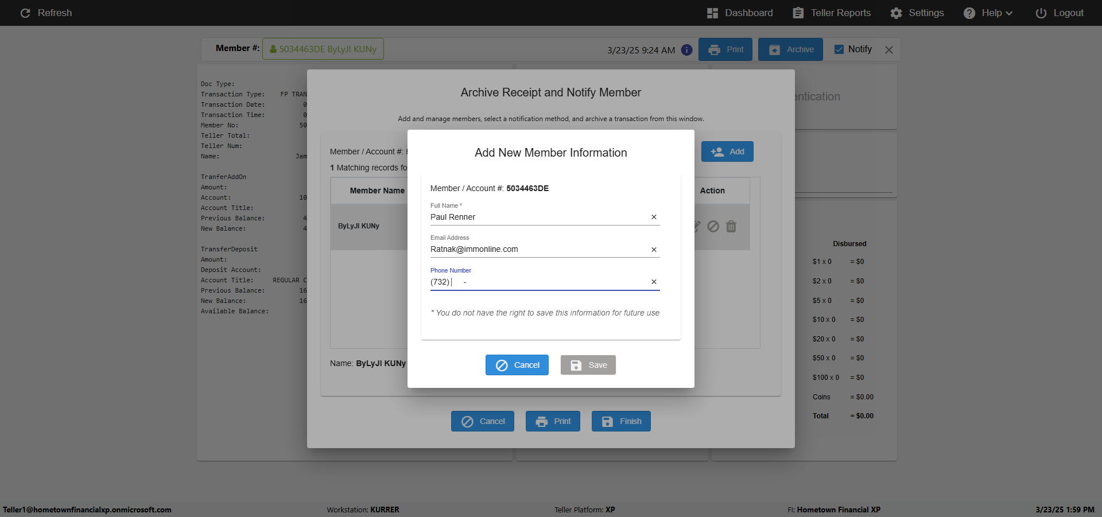Click the delete trash icon in ByLyJI KUNy row
Viewport: 1102px width, 517px height.
click(731, 226)
